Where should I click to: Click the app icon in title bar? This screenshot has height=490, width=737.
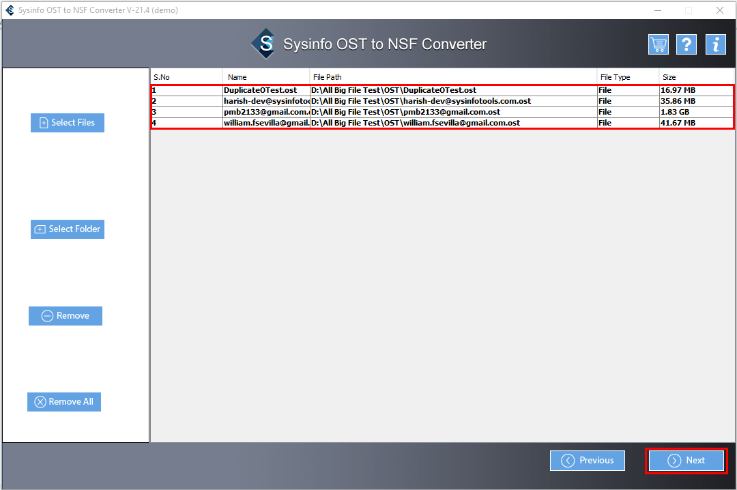pos(10,10)
